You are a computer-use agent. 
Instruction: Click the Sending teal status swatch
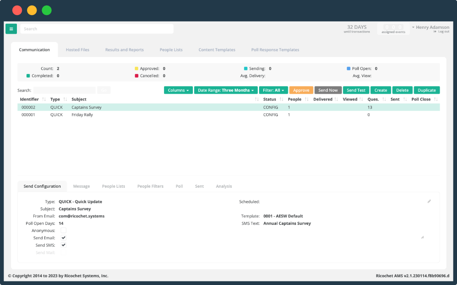[246, 69]
